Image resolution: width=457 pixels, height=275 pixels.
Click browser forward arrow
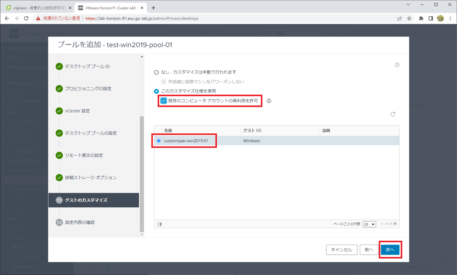click(17, 18)
